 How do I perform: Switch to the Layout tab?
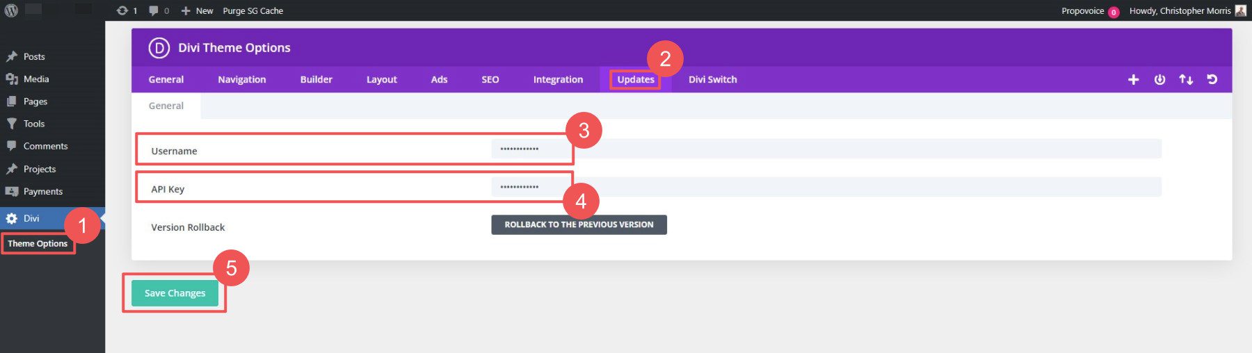coord(382,79)
